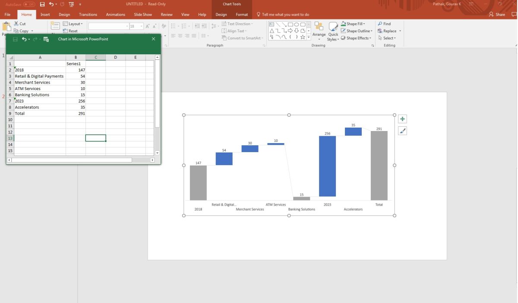The height and width of the screenshot is (303, 518).
Task: Click the Cut command
Action: click(x=19, y=24)
